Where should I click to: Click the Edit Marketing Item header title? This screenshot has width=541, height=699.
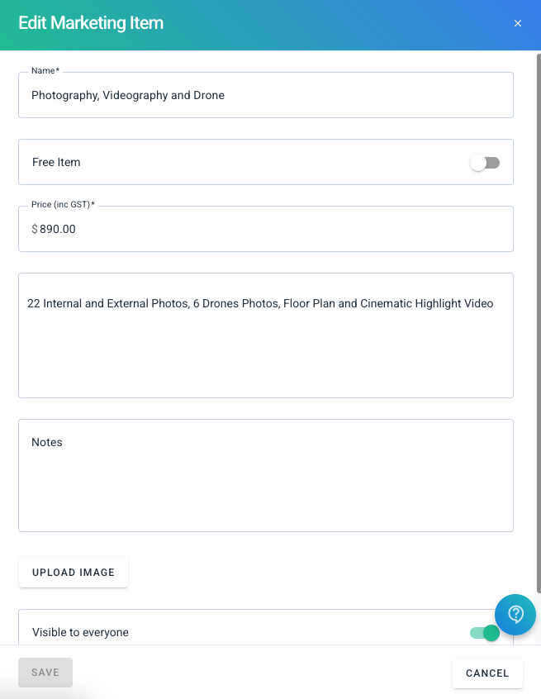pos(91,23)
